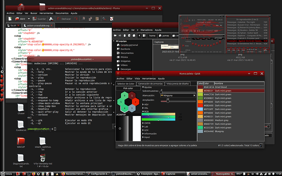Switch to Recientes Foro taskbar window

(73, 174)
